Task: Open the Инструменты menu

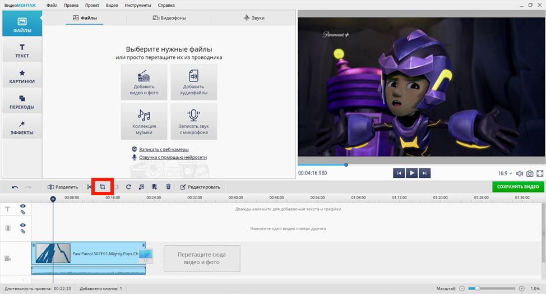Action: point(138,5)
